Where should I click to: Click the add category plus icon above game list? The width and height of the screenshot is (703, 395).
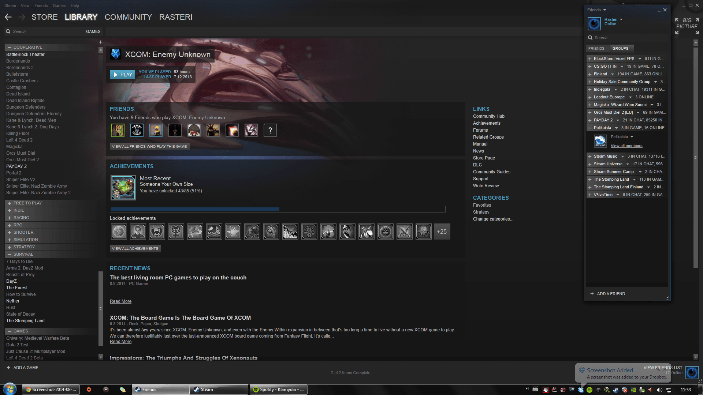tap(101, 42)
